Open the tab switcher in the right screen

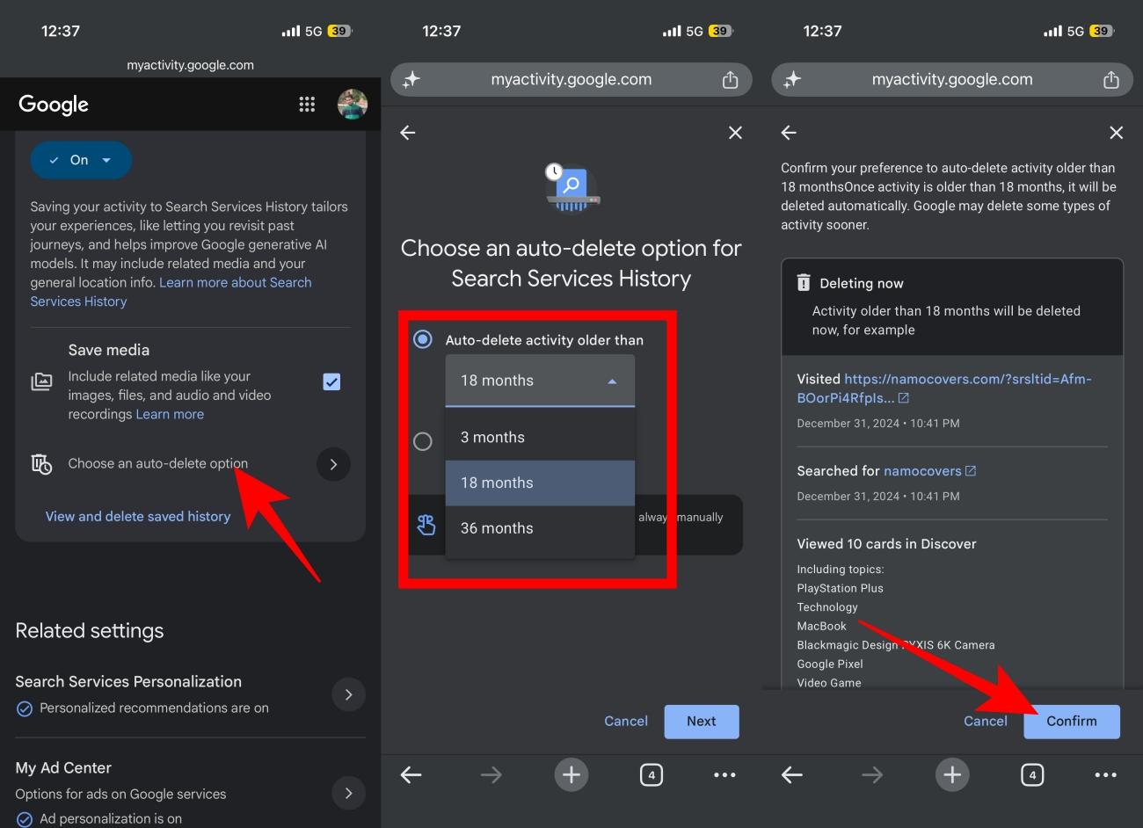pyautogui.click(x=1032, y=774)
